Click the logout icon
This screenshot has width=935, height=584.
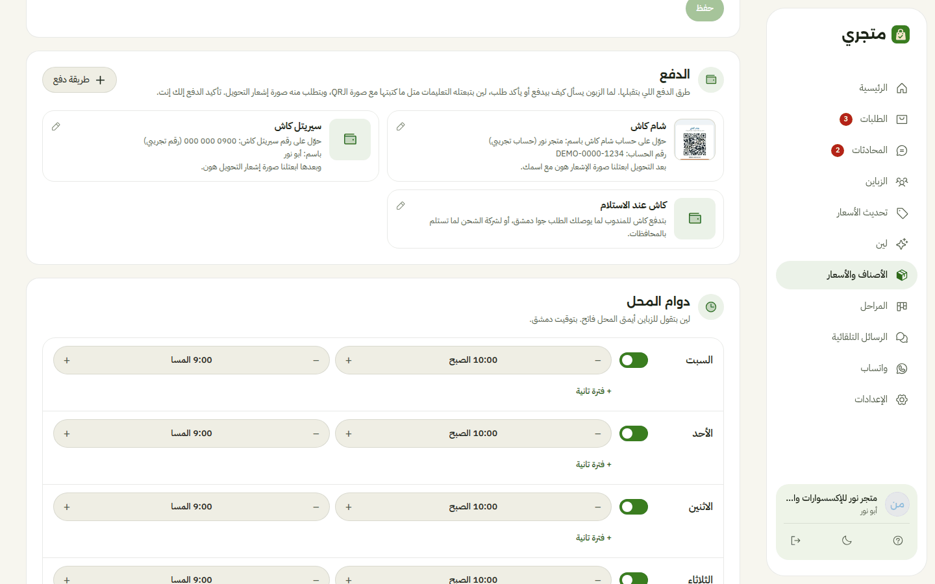click(x=795, y=541)
